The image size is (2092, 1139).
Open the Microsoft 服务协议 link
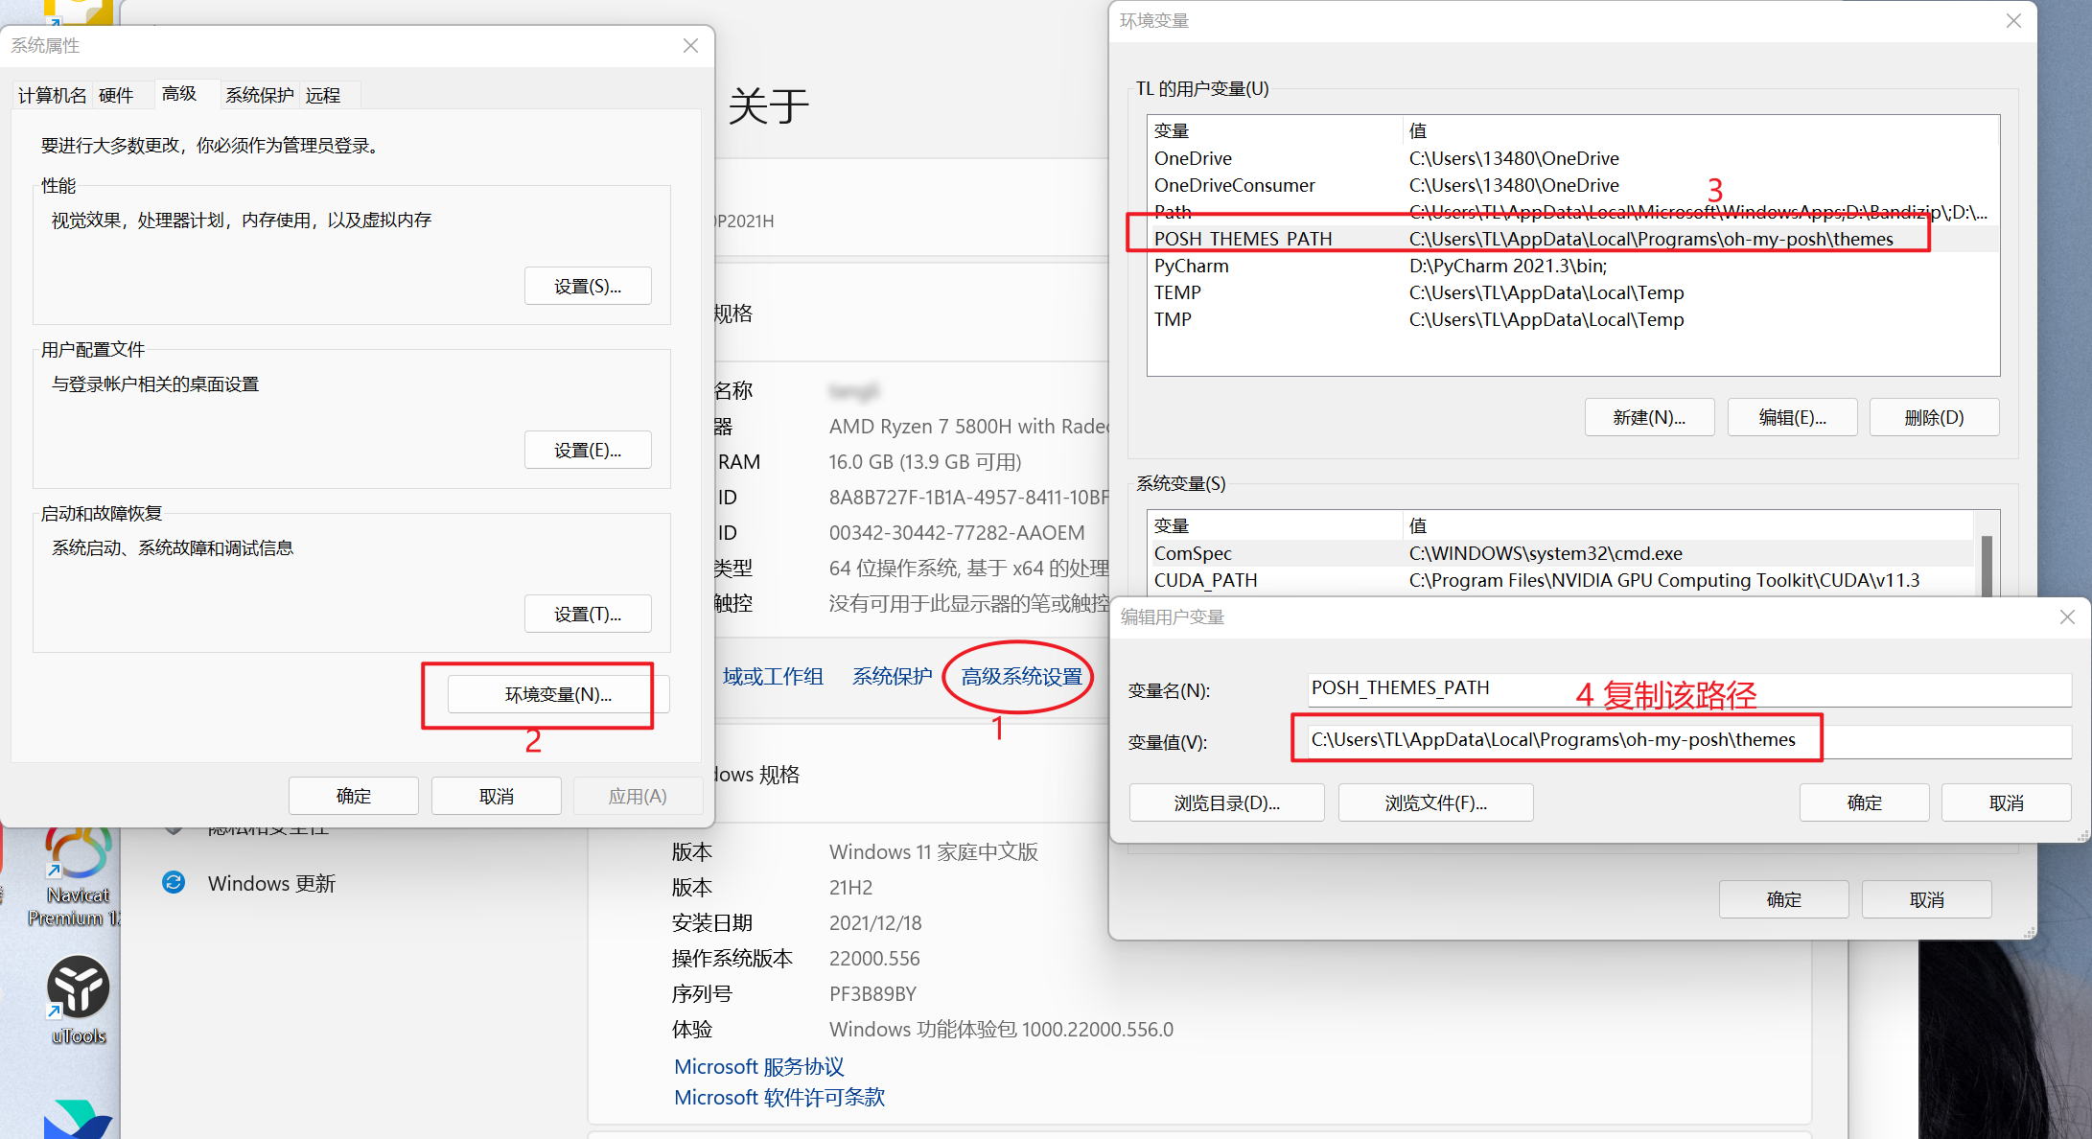(x=757, y=1065)
